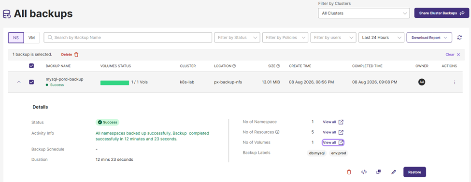The width and height of the screenshot is (471, 182).
Task: Click Clear to deselect backups
Action: pyautogui.click(x=450, y=55)
